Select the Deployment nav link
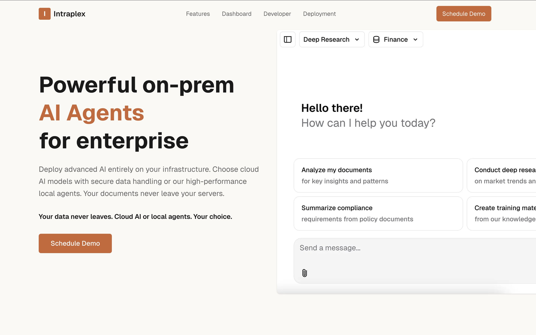 319,14
